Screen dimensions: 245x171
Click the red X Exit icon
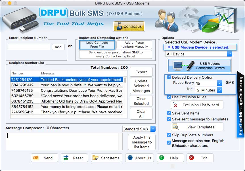click(191, 158)
